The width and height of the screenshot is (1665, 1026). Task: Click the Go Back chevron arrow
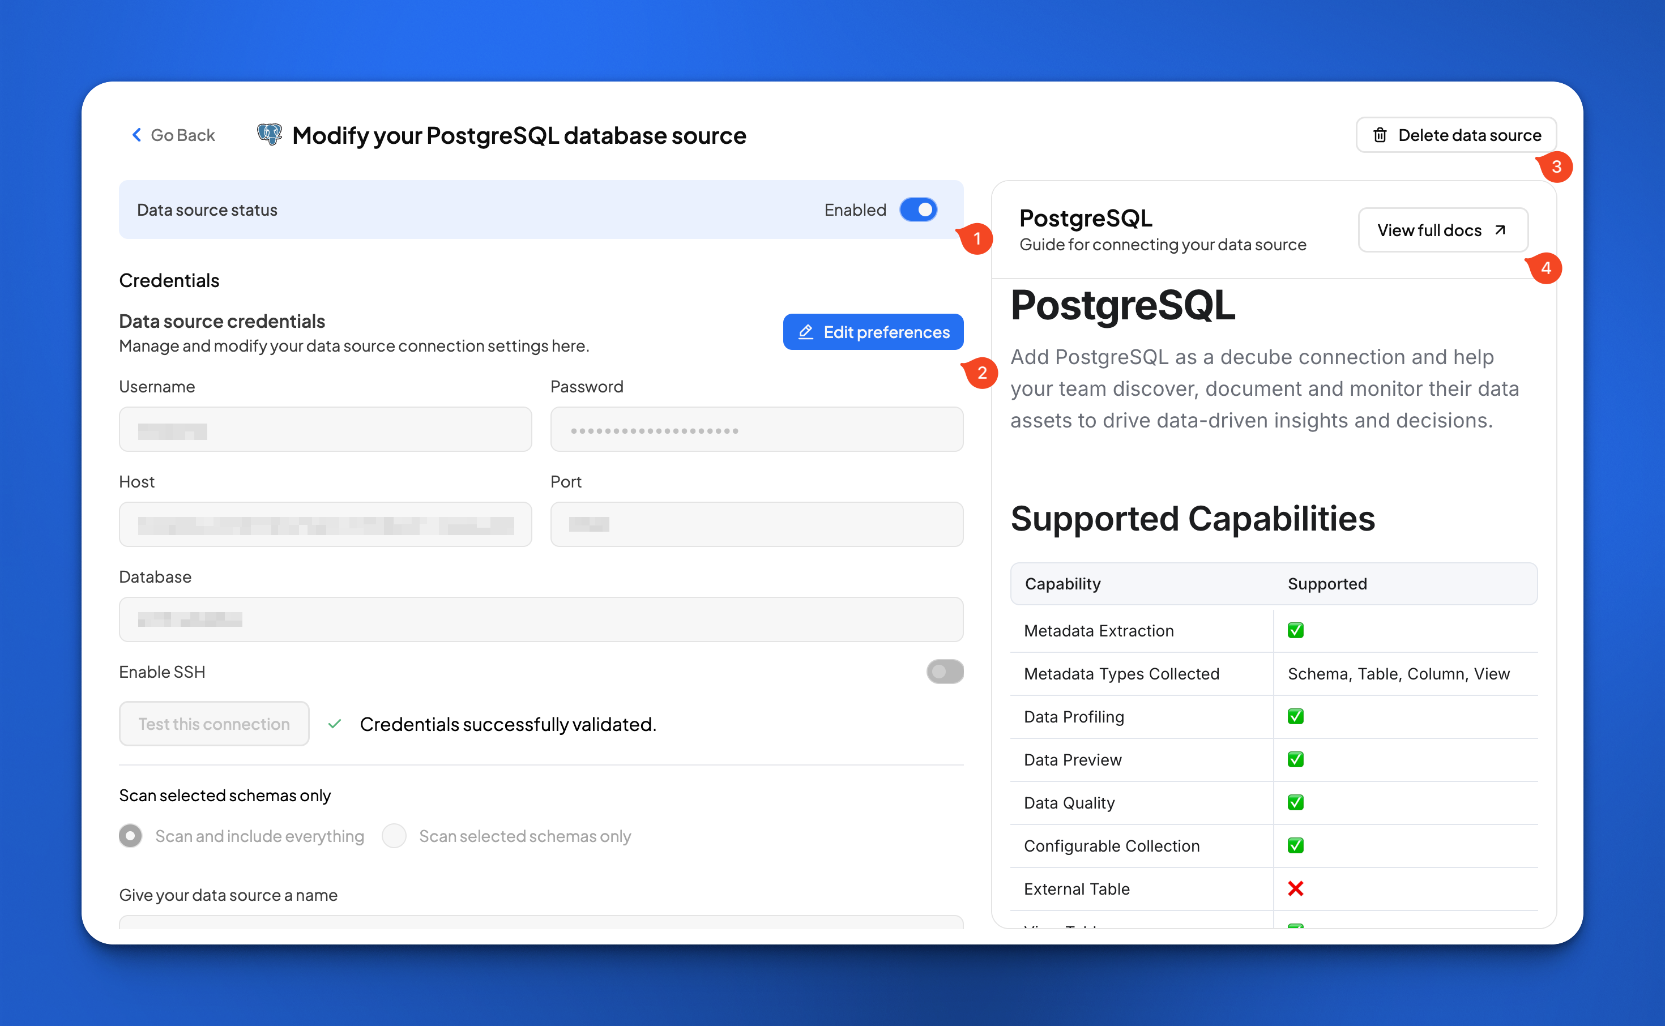[x=136, y=135]
